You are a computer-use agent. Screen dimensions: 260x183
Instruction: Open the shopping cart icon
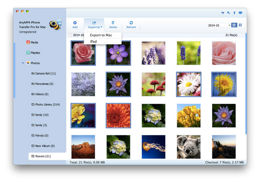pyautogui.click(x=223, y=13)
